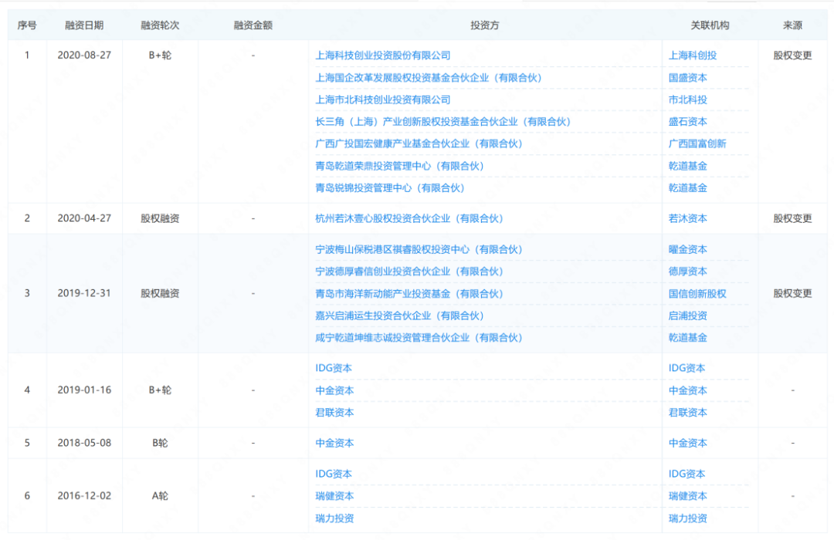Open investor IDG资本 in 2019-01-16 round
The image size is (834, 540).
pyautogui.click(x=334, y=368)
